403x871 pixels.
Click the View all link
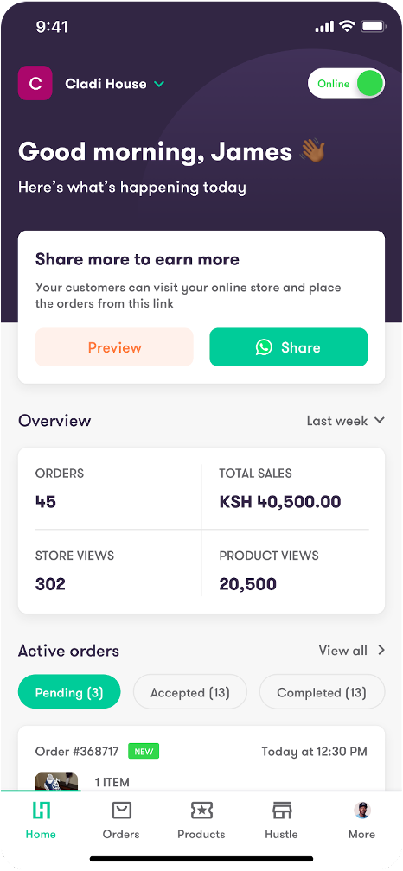pyautogui.click(x=343, y=651)
